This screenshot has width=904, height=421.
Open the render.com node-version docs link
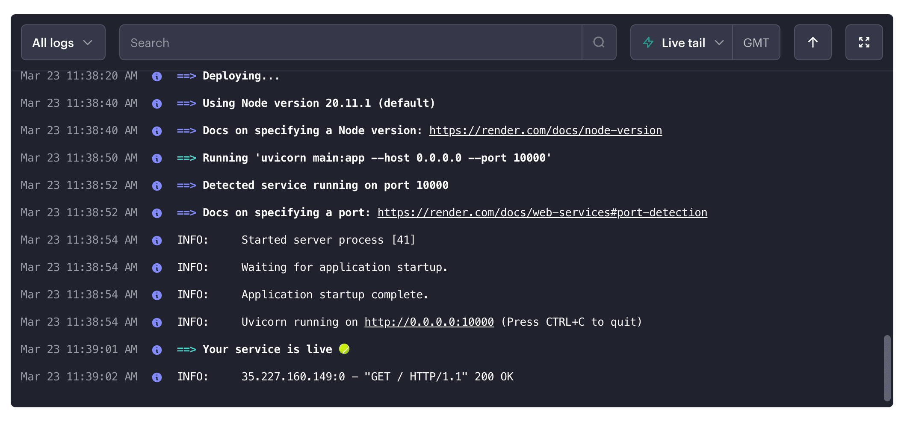click(x=545, y=131)
